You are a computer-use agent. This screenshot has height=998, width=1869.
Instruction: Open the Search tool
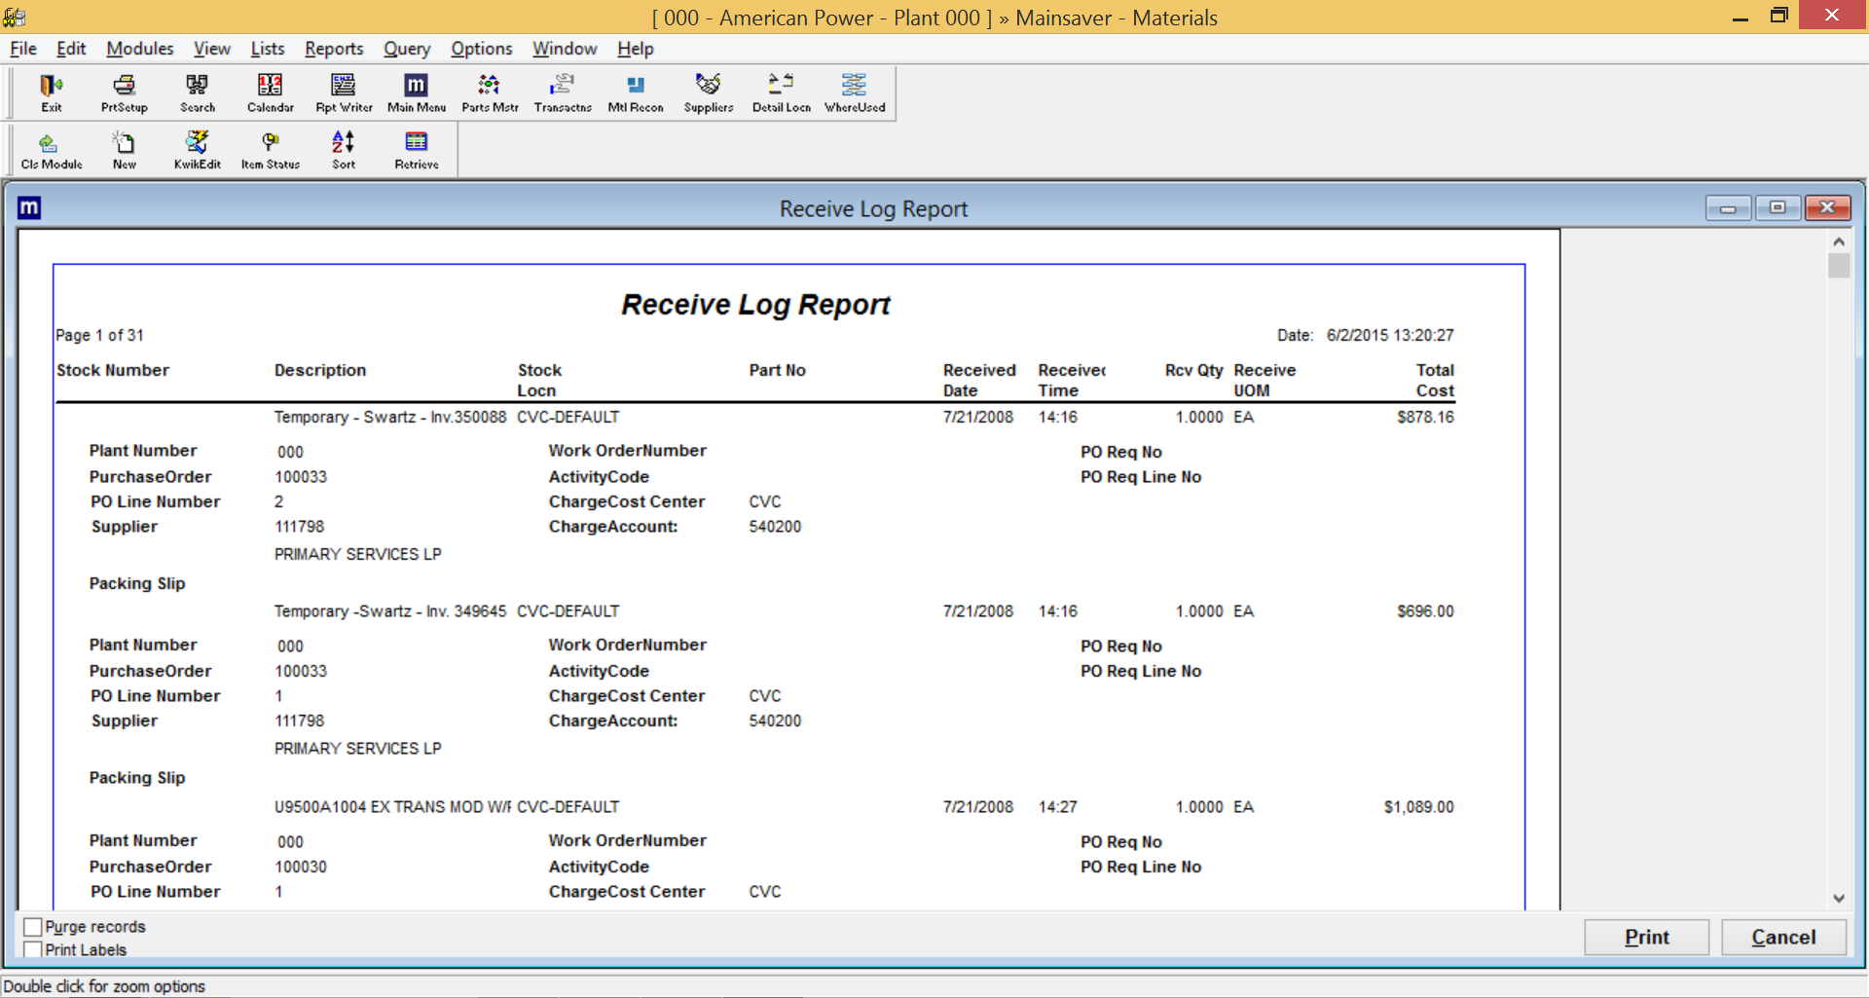(x=197, y=92)
